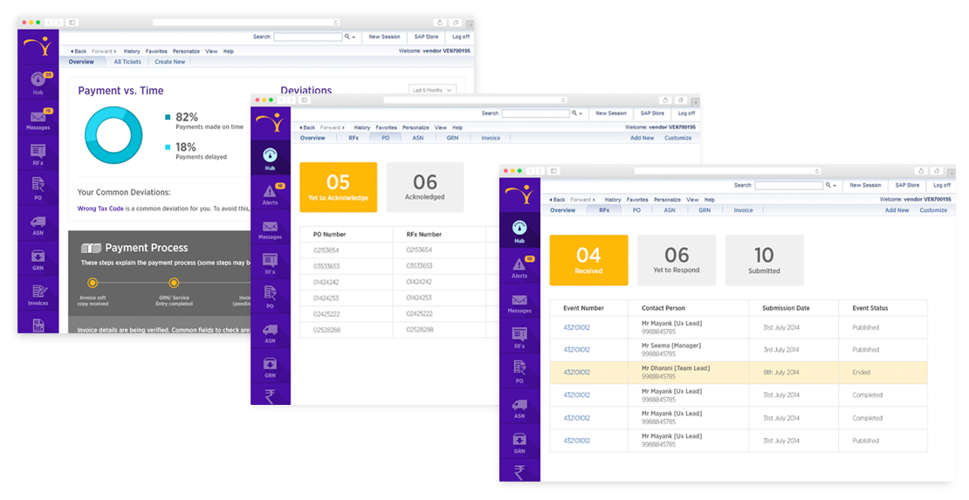The height and width of the screenshot is (500, 969).
Task: Open RFx icon in front window sidebar
Action: tap(519, 334)
